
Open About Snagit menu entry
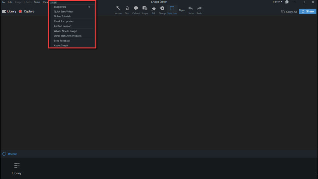[x=61, y=45]
